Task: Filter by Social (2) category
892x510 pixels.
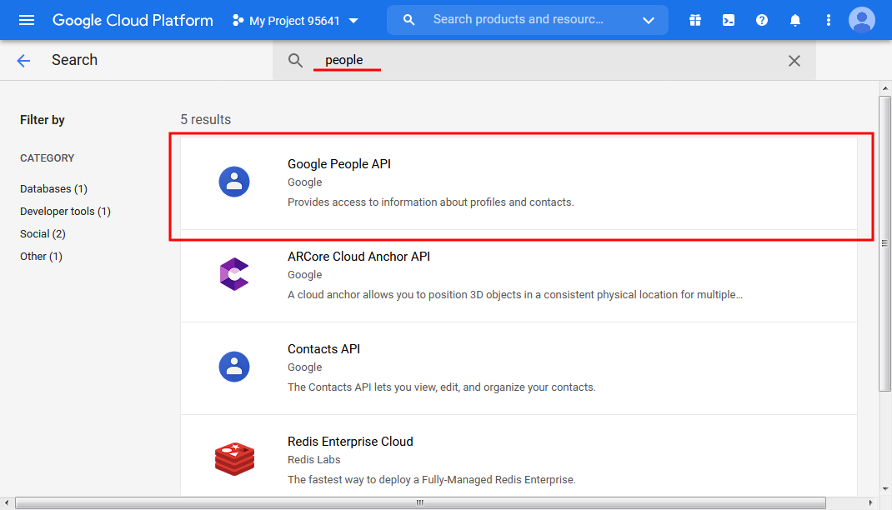Action: [x=43, y=233]
